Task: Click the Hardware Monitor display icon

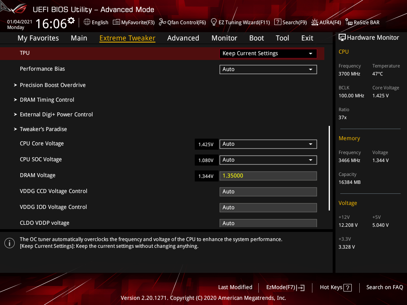Action: click(x=342, y=38)
